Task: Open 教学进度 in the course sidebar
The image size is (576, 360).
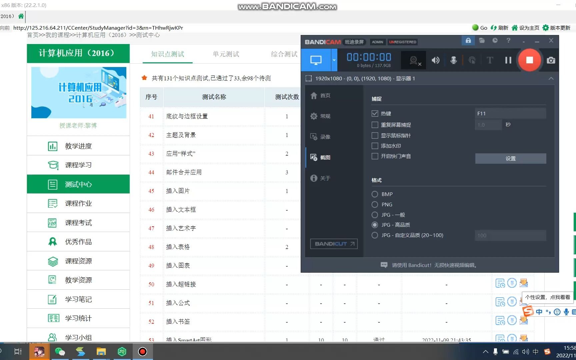Action: tap(78, 146)
